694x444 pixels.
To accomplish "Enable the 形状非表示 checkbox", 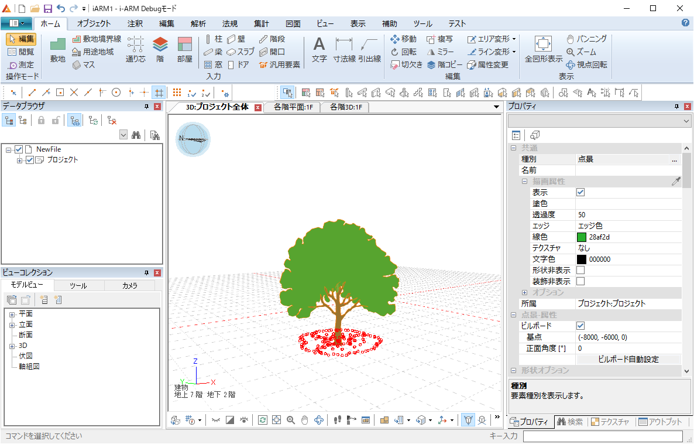I will 580,270.
